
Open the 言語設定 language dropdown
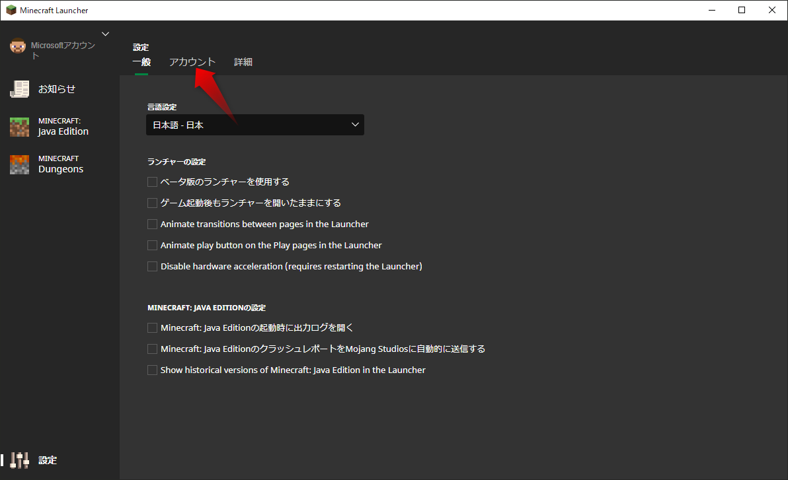click(x=255, y=125)
